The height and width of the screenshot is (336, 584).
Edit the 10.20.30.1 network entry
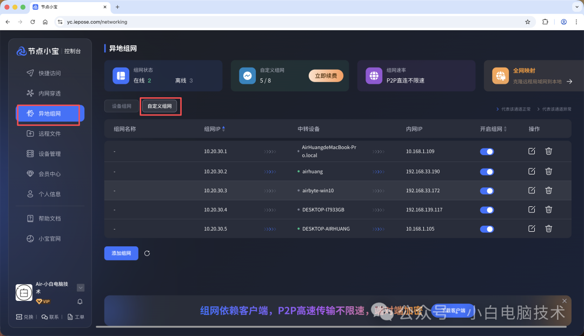pos(531,152)
